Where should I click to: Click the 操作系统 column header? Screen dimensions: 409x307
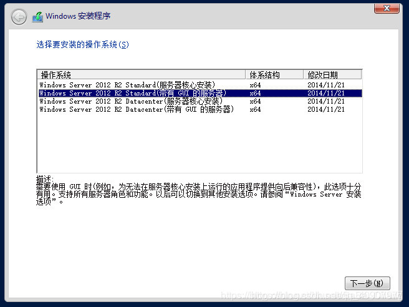142,75
